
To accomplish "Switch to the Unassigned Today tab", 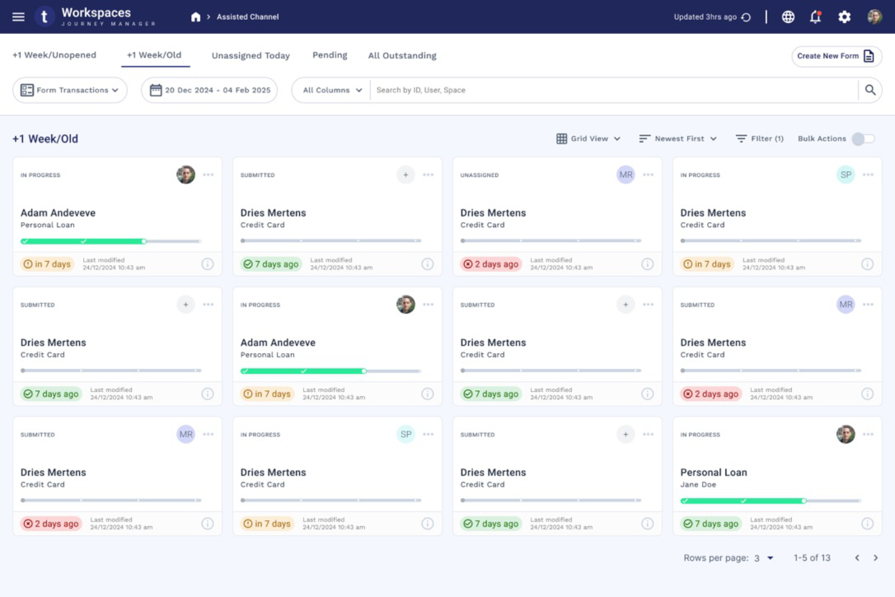I will pyautogui.click(x=250, y=56).
